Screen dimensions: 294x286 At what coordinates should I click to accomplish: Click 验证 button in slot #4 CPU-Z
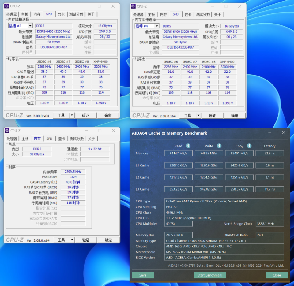click(x=212, y=116)
